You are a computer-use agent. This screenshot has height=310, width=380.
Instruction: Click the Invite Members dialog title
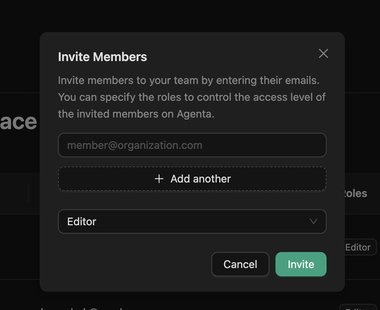tap(103, 57)
